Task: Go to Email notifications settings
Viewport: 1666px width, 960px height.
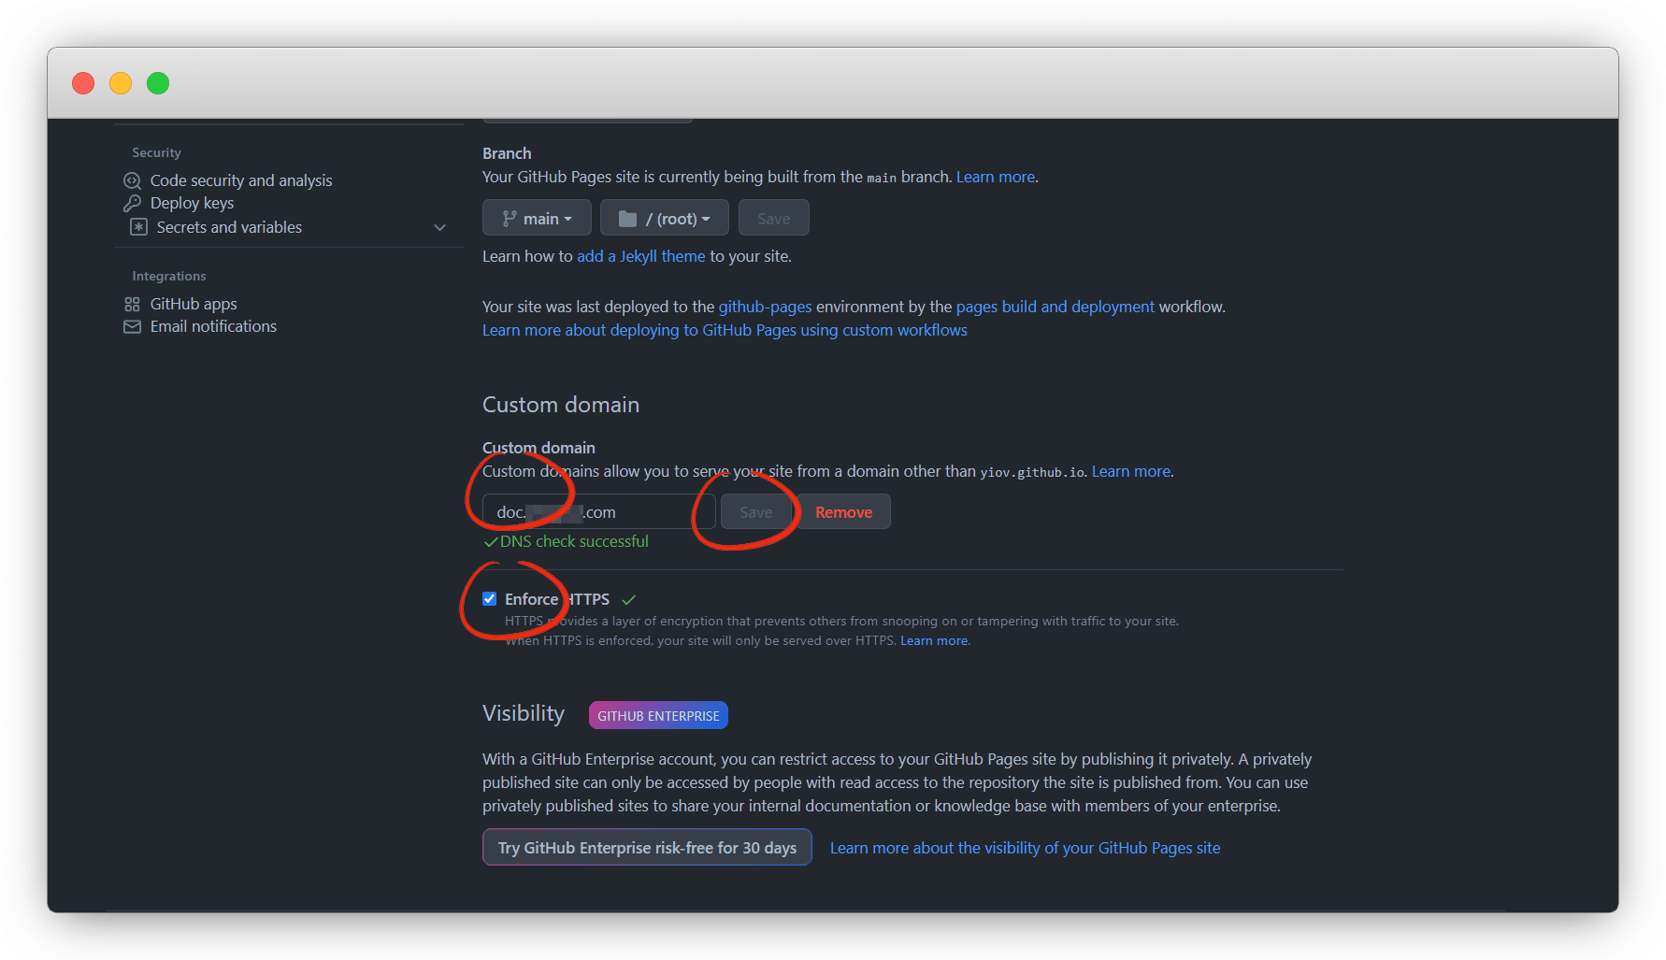Action: tap(213, 326)
